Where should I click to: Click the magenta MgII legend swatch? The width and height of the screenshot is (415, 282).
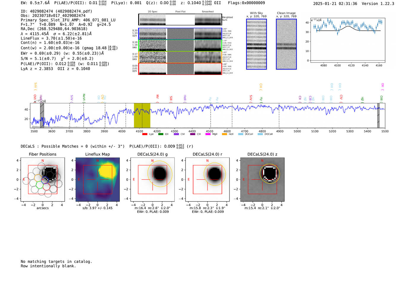point(208,134)
